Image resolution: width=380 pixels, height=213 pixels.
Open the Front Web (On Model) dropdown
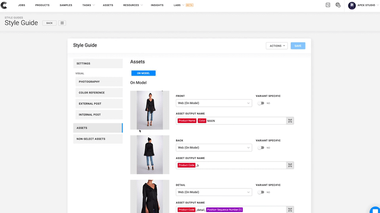(214, 103)
